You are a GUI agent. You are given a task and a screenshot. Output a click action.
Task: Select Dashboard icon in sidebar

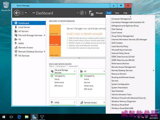16,23
